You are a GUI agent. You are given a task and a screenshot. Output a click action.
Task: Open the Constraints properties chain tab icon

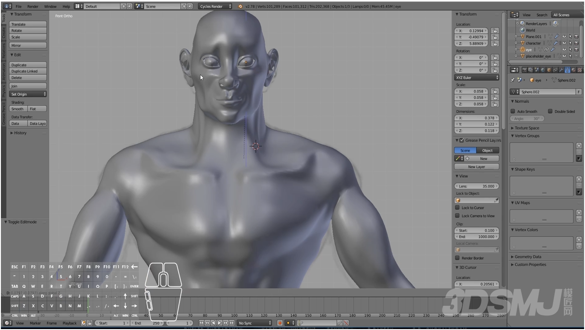(555, 70)
